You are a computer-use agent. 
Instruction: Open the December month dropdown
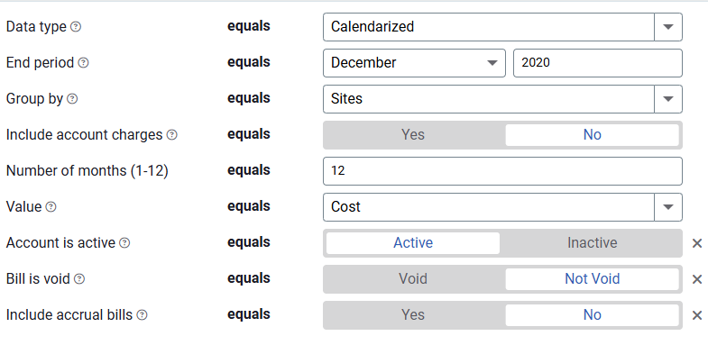(x=414, y=63)
